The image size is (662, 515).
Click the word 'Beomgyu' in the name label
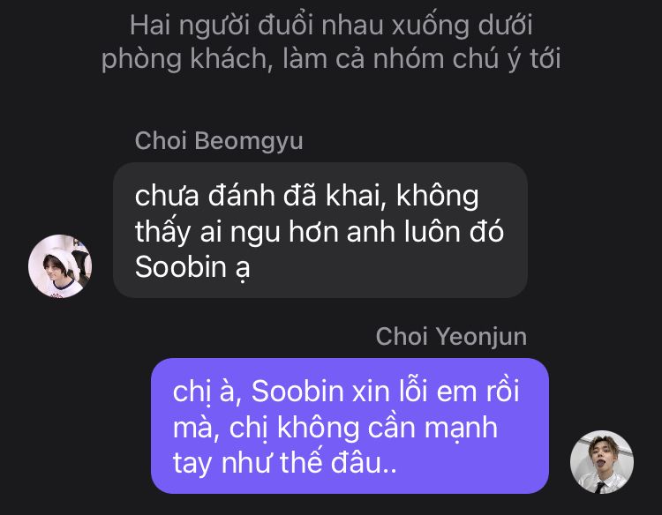[x=249, y=141]
